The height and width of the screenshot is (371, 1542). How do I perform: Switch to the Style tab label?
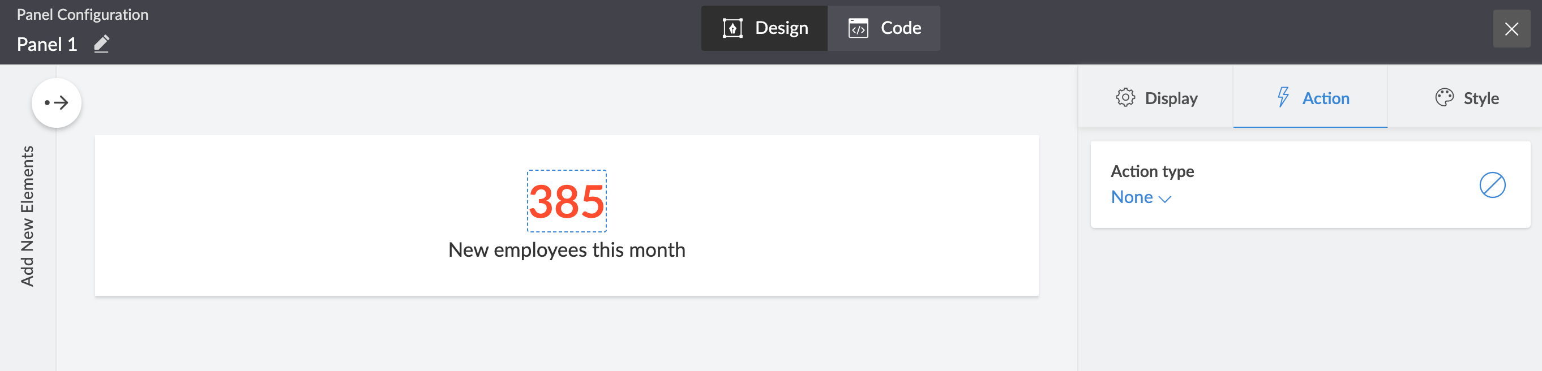tap(1481, 98)
